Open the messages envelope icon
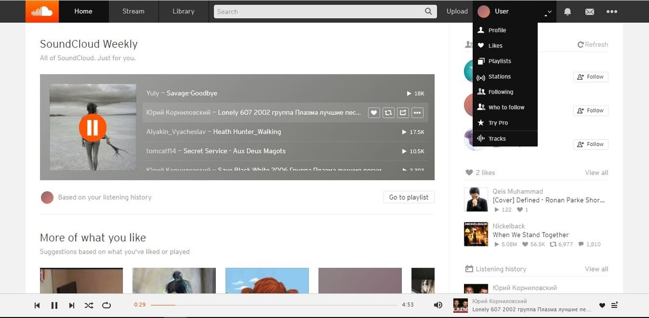This screenshot has height=318, width=649. tap(590, 11)
